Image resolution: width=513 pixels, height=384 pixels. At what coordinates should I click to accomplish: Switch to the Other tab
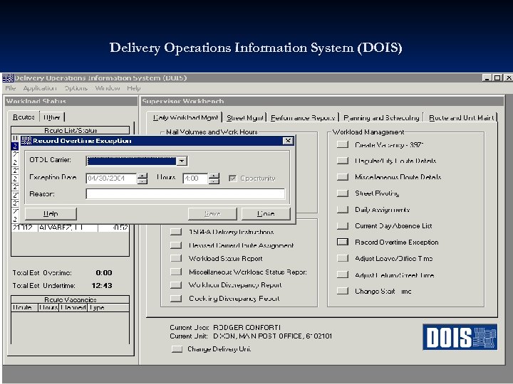click(x=52, y=117)
